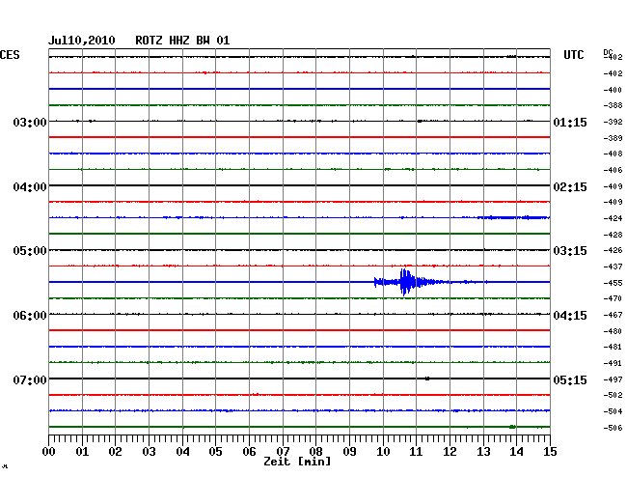Select the 03:00 local time label

pyautogui.click(x=30, y=122)
